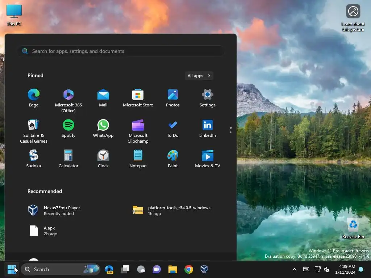Open the muted volume tray icon
Image resolution: width=371 pixels, height=278 pixels.
point(327,269)
